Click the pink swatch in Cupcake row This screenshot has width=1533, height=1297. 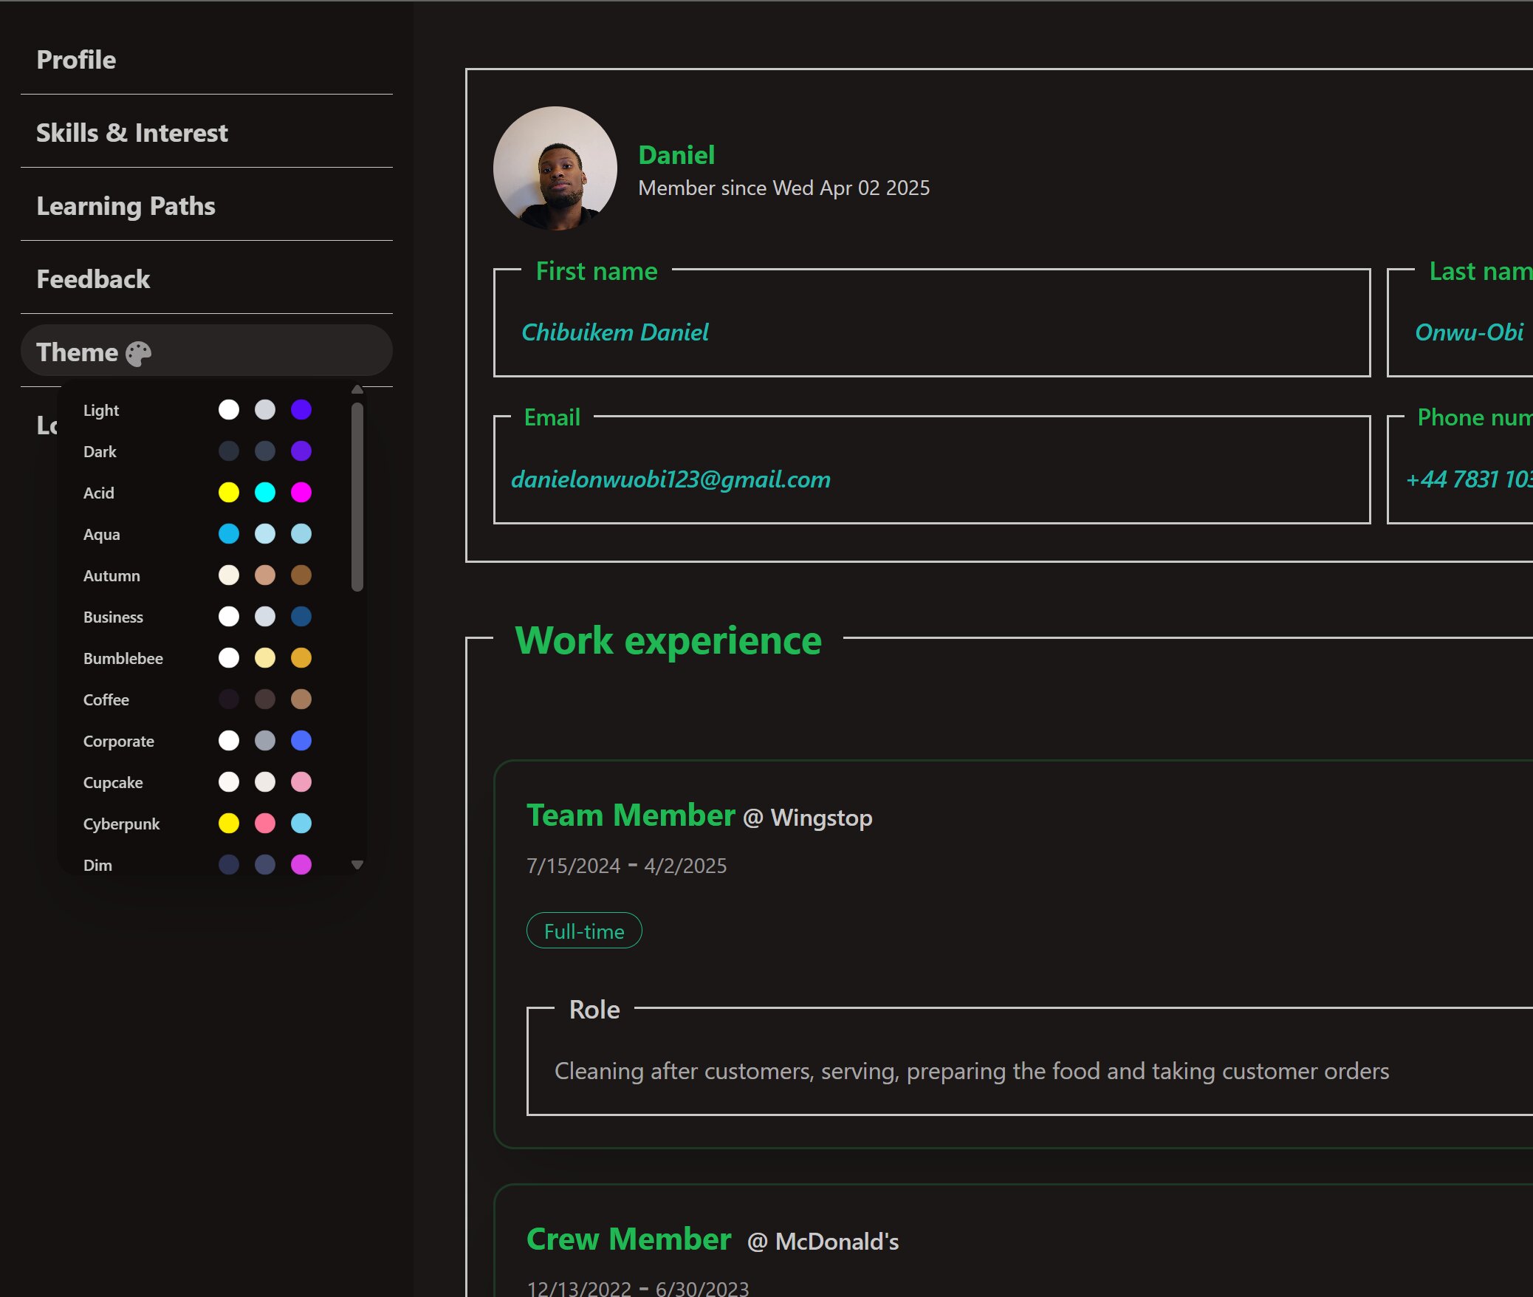pos(301,782)
